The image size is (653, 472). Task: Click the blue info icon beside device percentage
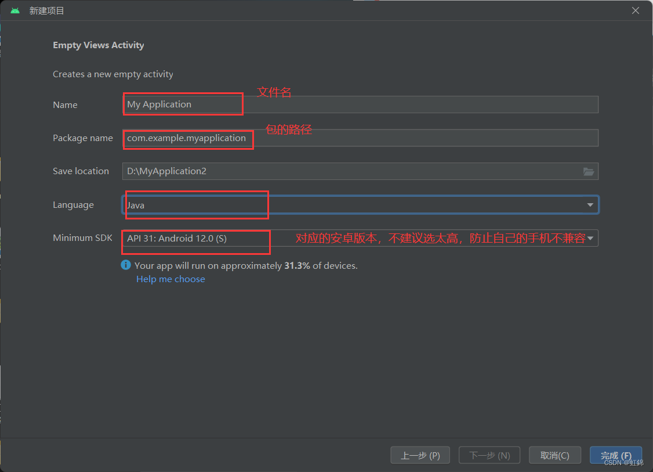pos(126,265)
